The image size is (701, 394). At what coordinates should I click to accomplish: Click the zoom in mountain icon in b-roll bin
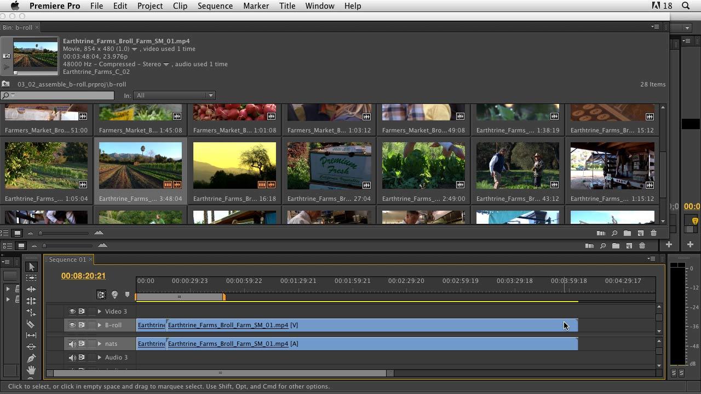point(99,233)
